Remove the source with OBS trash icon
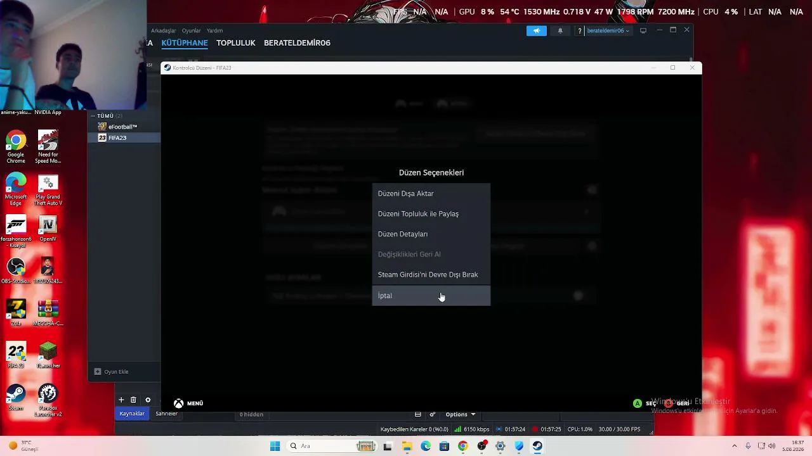812x456 pixels. [x=133, y=400]
